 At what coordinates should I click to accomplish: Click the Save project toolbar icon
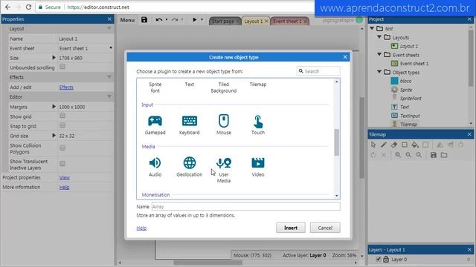144,20
